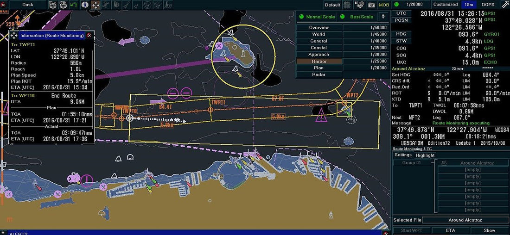Click the move handle on Information window
The height and width of the screenshot is (235, 510).
pyautogui.click(x=13, y=35)
